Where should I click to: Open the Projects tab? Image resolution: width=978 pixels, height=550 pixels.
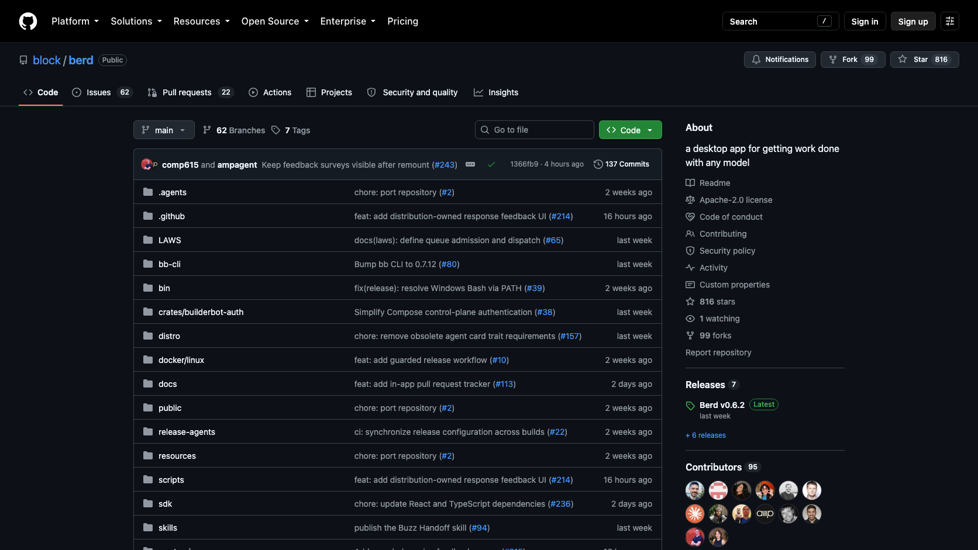click(x=329, y=92)
